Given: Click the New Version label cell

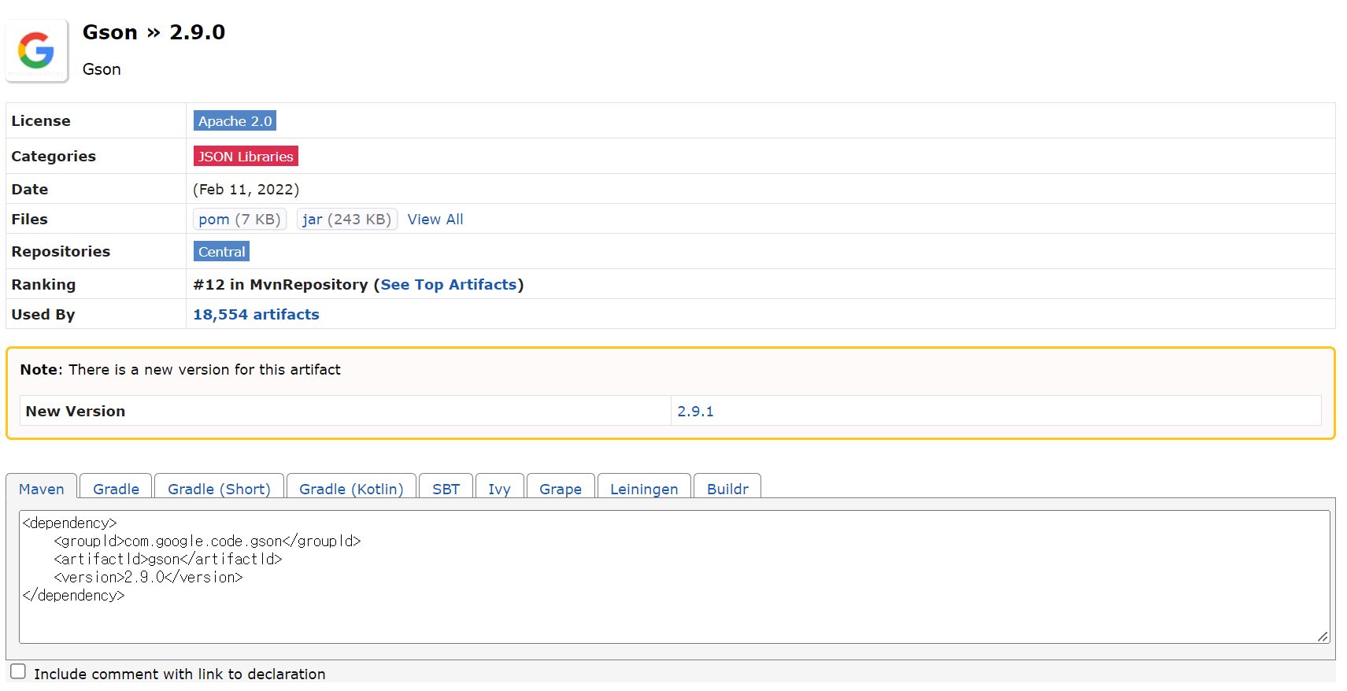Looking at the screenshot, I should click(x=346, y=411).
